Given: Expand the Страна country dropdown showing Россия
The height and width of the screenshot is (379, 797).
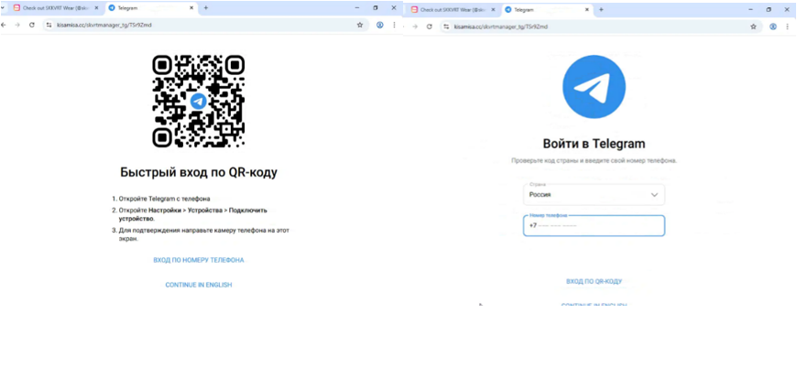Looking at the screenshot, I should click(x=594, y=195).
